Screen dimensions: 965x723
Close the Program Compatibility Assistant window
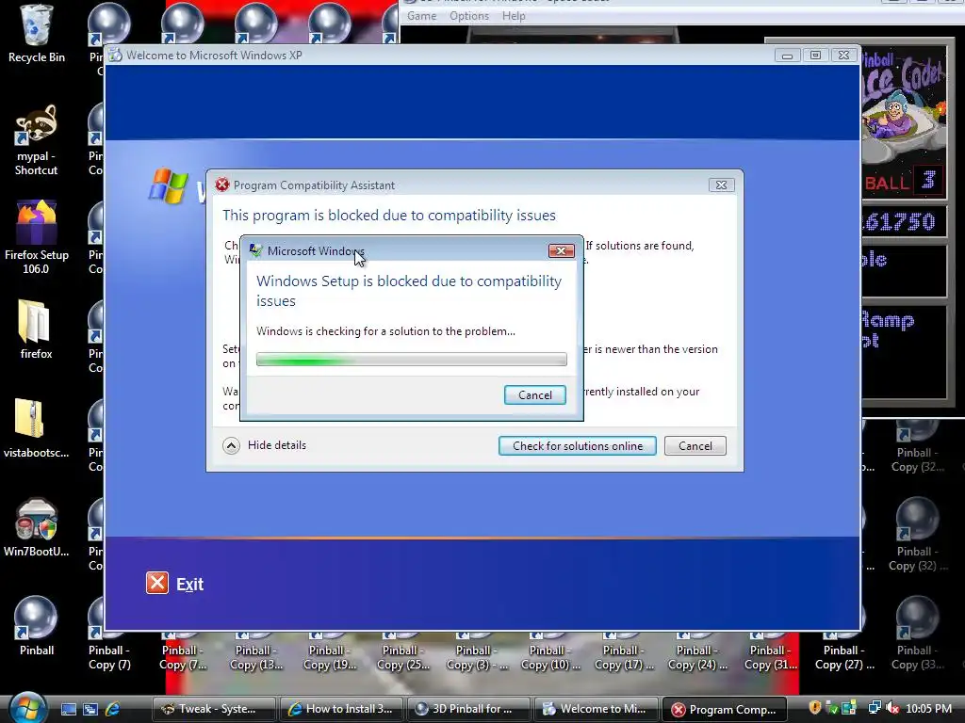721,185
